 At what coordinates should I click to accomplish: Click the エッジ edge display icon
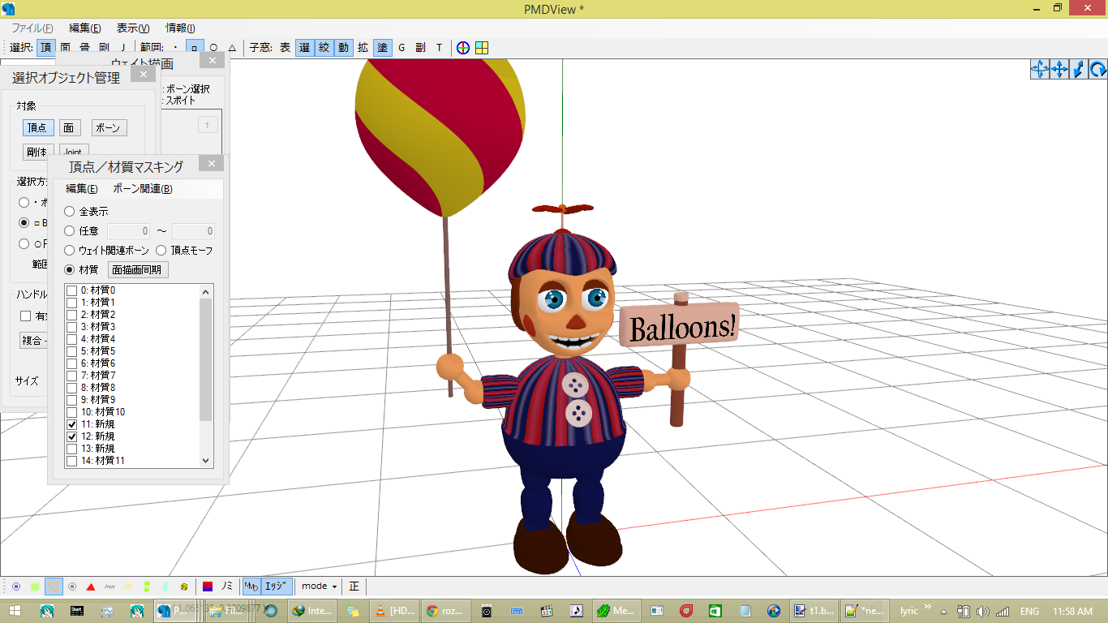click(277, 586)
